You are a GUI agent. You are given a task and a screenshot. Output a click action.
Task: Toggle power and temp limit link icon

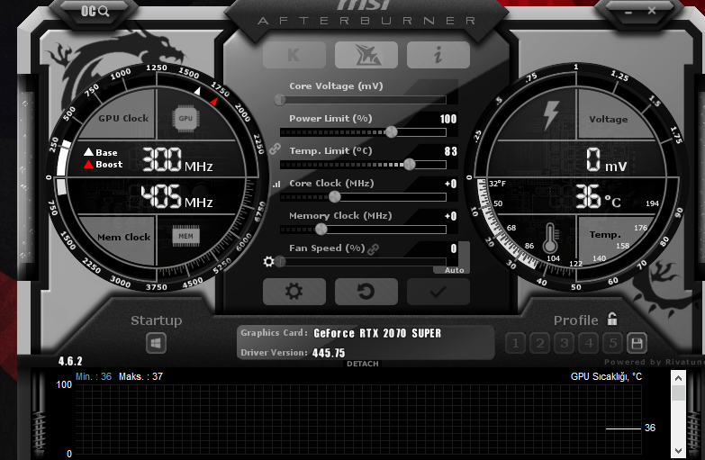click(275, 149)
